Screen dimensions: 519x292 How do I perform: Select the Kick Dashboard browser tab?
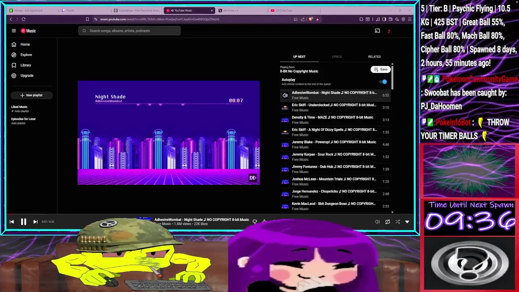[32, 11]
